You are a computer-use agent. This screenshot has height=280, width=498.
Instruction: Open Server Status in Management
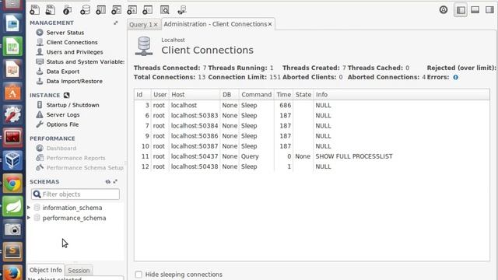click(x=65, y=33)
